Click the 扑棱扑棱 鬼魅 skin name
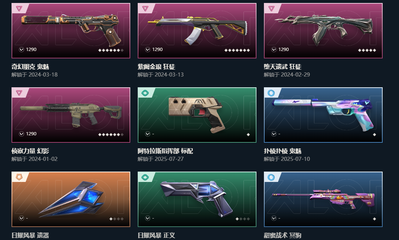 [282, 151]
